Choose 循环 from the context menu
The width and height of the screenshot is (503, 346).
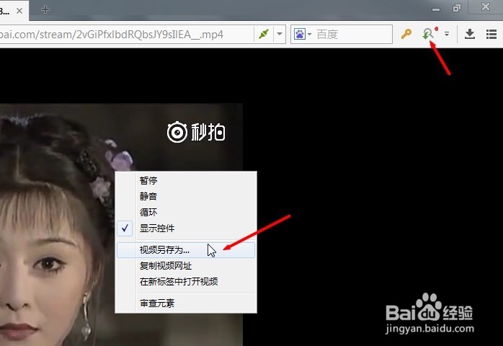click(186, 212)
